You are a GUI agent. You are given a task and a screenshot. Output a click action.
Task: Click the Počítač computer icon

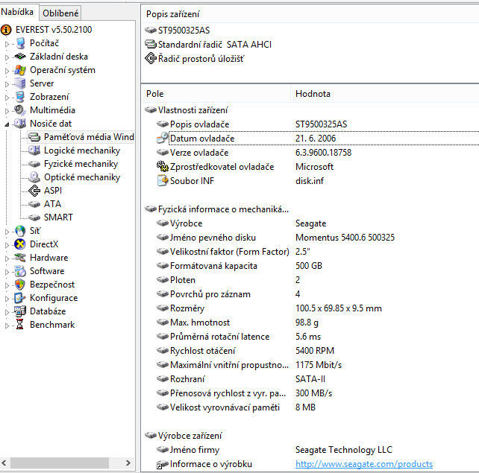coord(20,43)
